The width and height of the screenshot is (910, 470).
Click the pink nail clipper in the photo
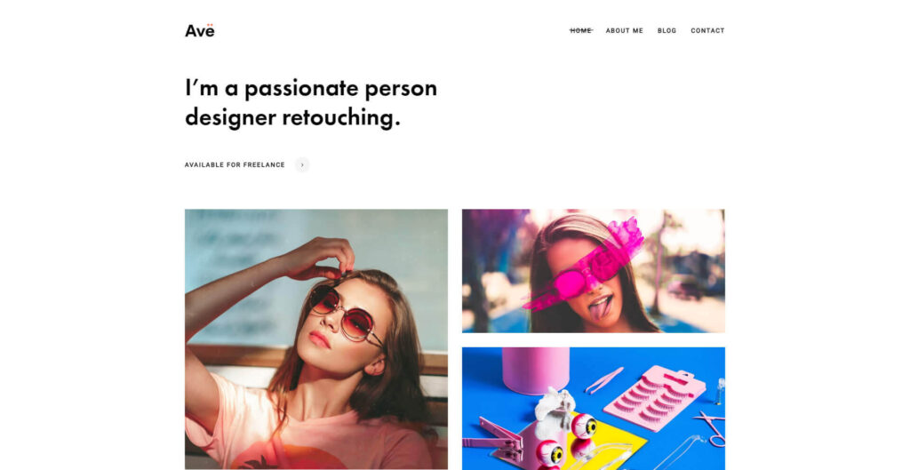click(x=492, y=441)
